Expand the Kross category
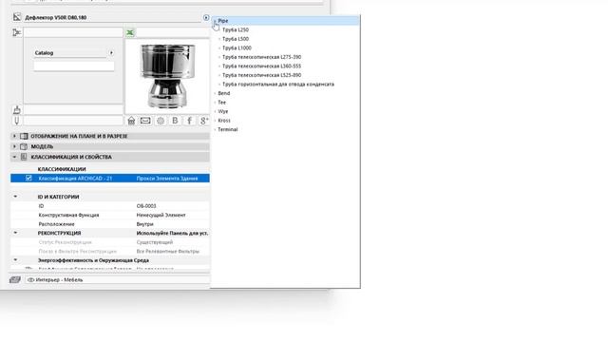The height and width of the screenshot is (342, 608). point(215,121)
